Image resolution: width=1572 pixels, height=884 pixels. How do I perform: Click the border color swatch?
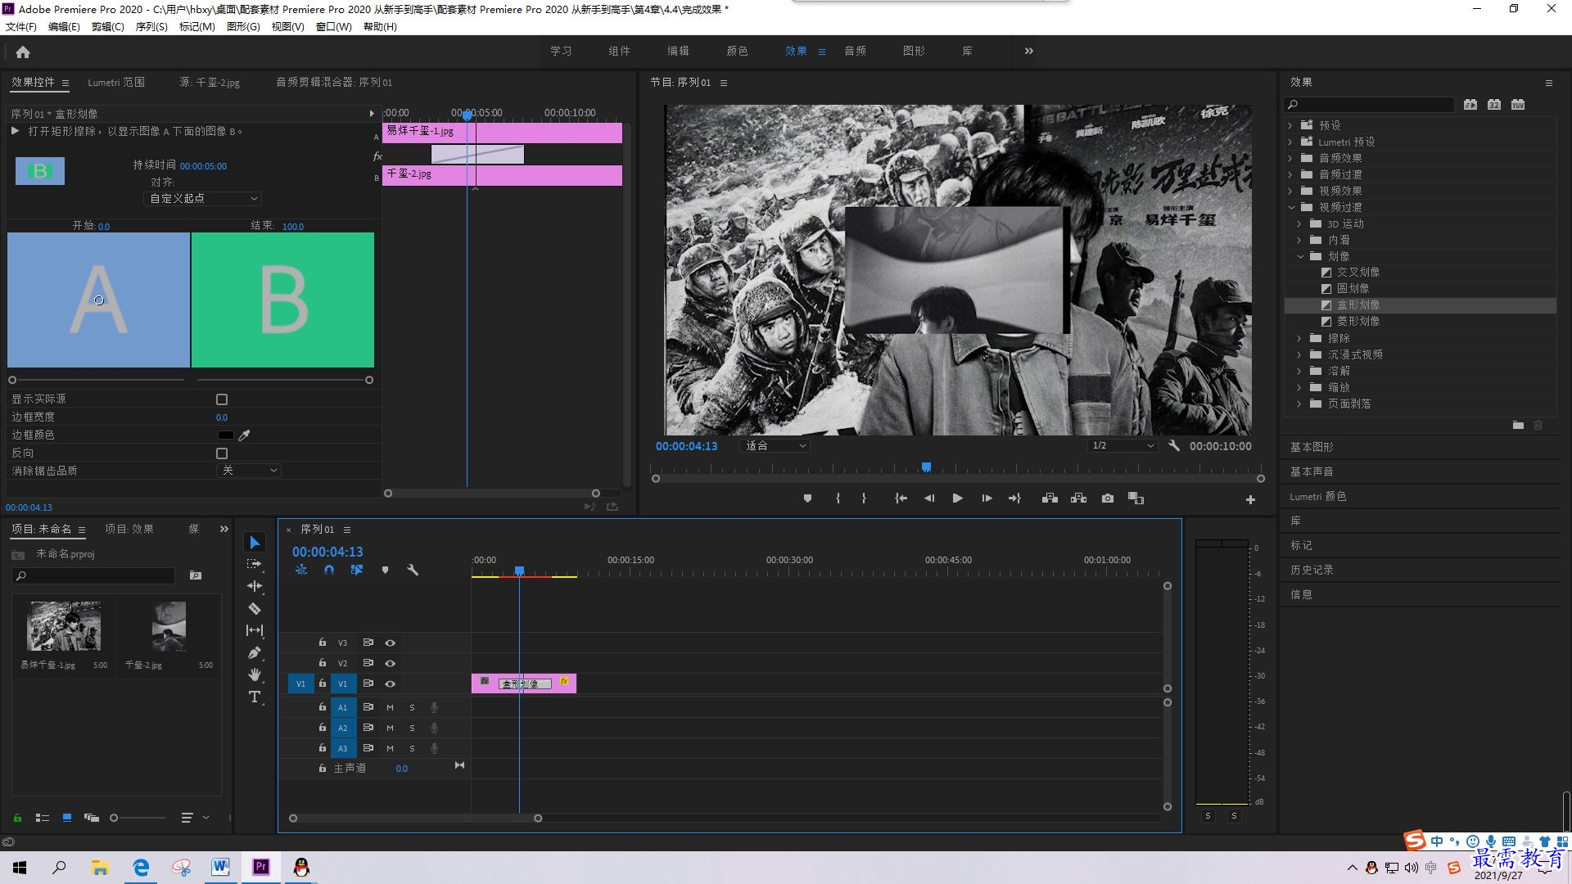226,435
